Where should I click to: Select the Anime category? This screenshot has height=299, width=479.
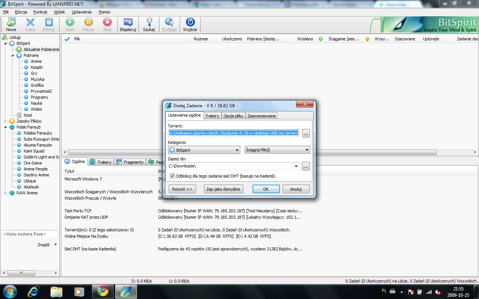[x=36, y=61]
